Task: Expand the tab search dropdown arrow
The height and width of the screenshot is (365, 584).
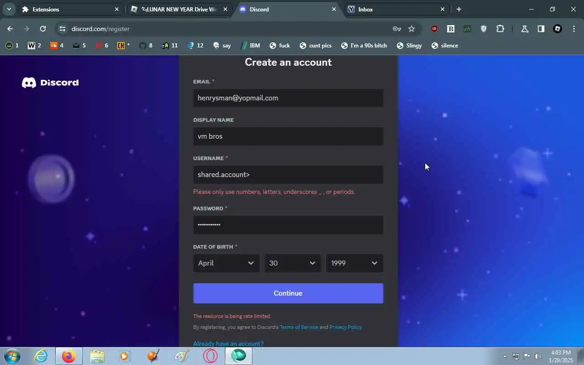Action: 9,9
